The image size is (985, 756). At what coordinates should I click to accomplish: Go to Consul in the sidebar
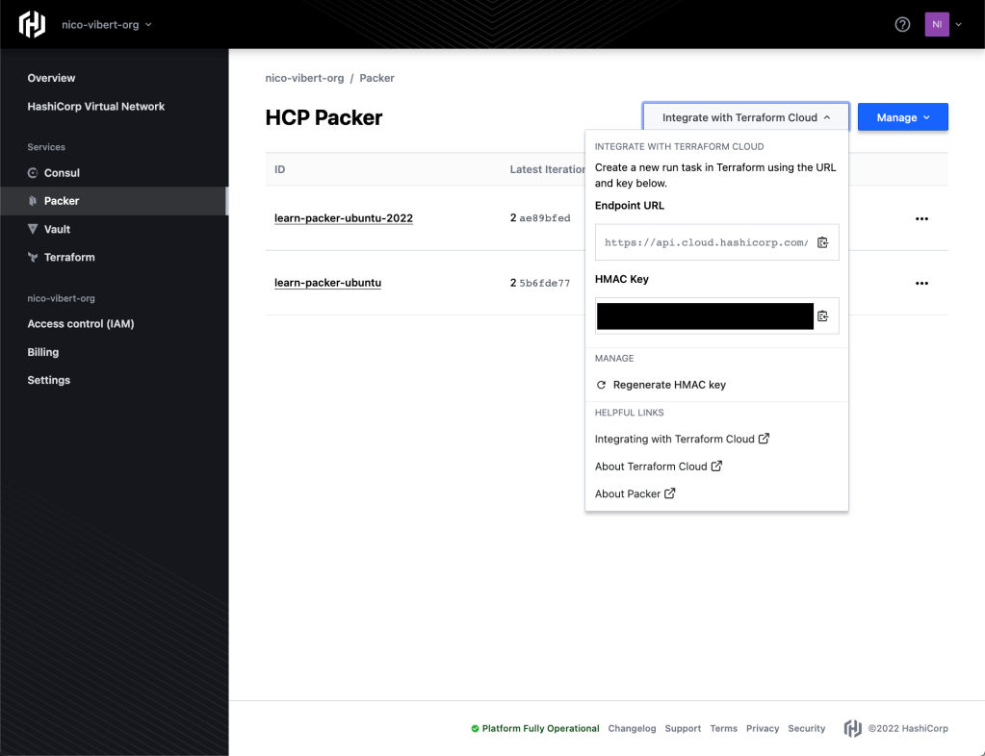tap(62, 173)
